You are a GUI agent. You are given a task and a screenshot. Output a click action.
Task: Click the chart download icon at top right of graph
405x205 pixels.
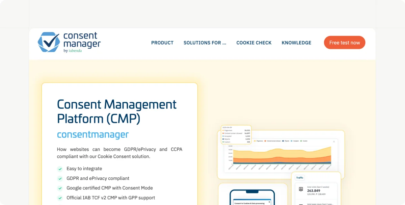click(x=334, y=142)
